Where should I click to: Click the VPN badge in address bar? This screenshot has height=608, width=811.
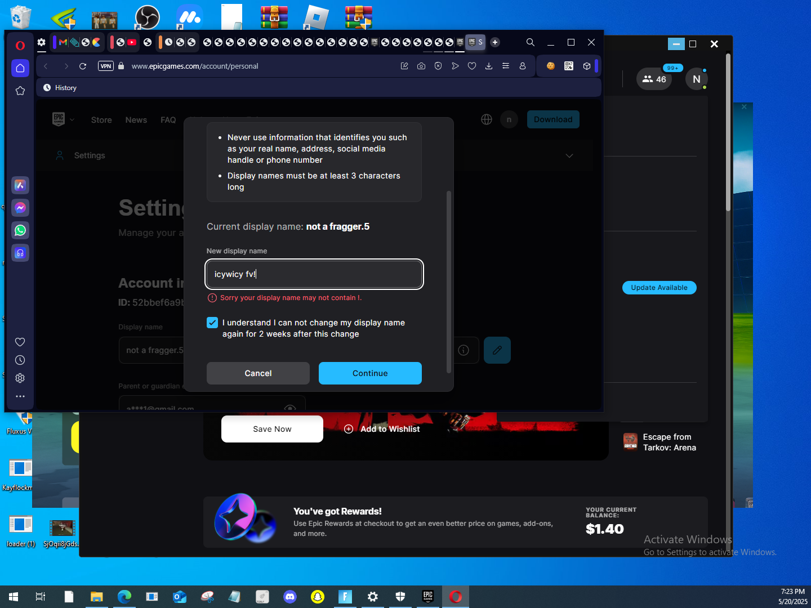pyautogui.click(x=106, y=66)
